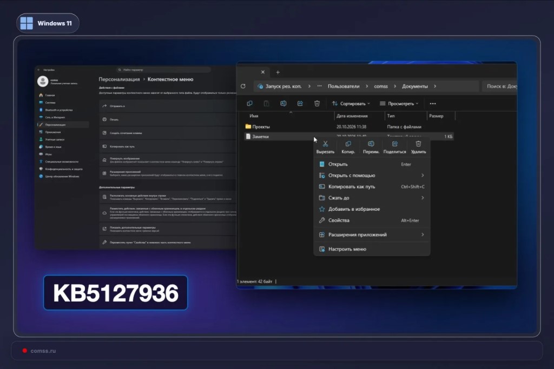Add new Explorer tab with plus
The image size is (554, 369).
(x=278, y=72)
